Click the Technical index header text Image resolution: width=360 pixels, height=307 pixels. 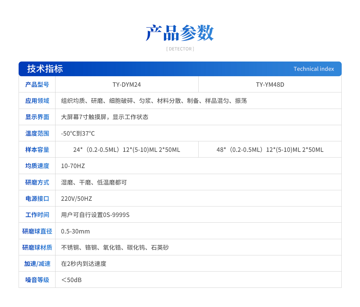tap(313, 69)
